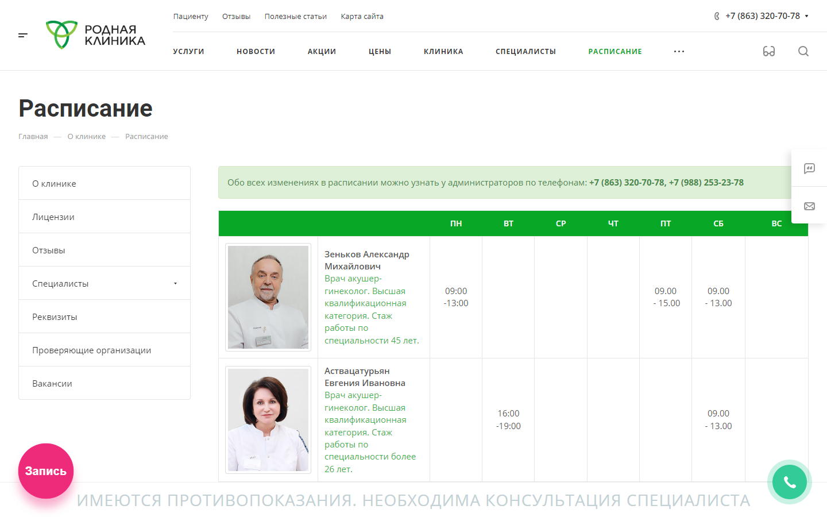This screenshot has width=827, height=517.
Task: Go to the Цены menu section
Action: [380, 52]
